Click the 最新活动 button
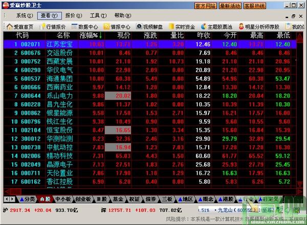 230,6
